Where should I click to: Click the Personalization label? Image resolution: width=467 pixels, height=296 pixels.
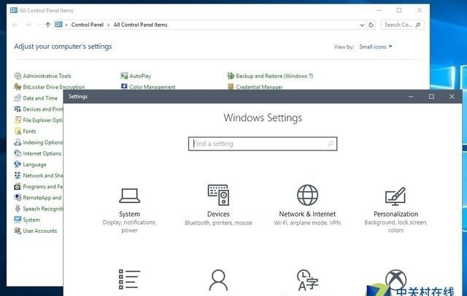(x=395, y=214)
